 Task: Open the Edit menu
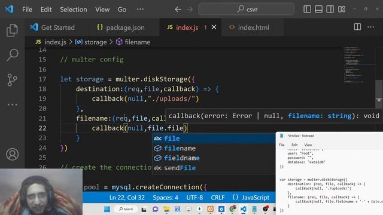click(x=46, y=10)
